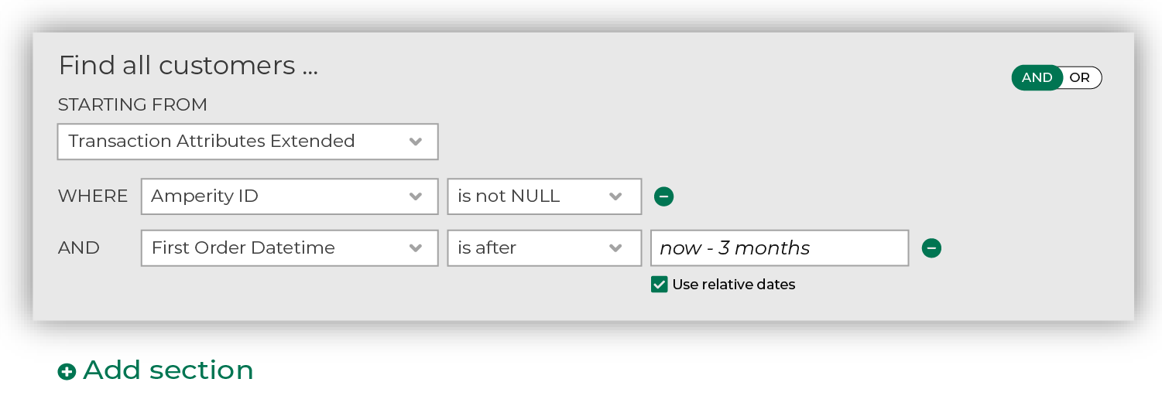The width and height of the screenshot is (1162, 413).
Task: Open the is after operator dropdown
Action: [544, 248]
